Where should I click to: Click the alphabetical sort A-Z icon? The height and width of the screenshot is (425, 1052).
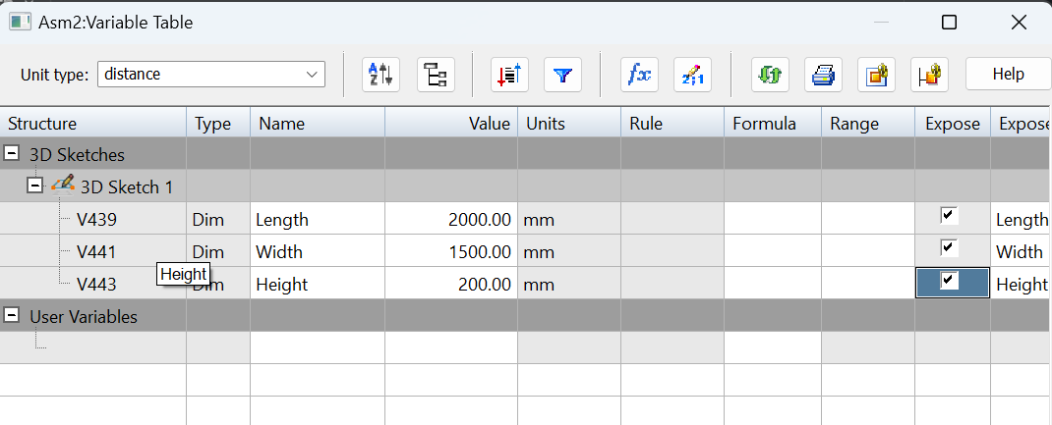pyautogui.click(x=380, y=75)
